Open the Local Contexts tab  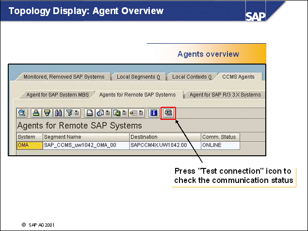(x=192, y=77)
